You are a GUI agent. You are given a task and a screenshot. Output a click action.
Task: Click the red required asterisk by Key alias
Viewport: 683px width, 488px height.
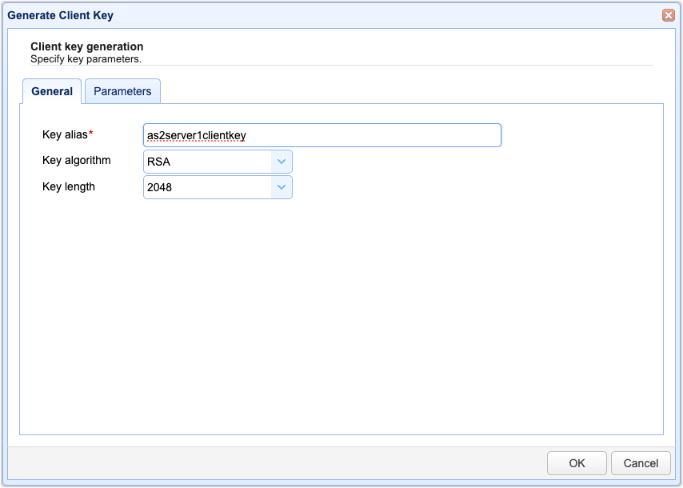click(x=91, y=134)
